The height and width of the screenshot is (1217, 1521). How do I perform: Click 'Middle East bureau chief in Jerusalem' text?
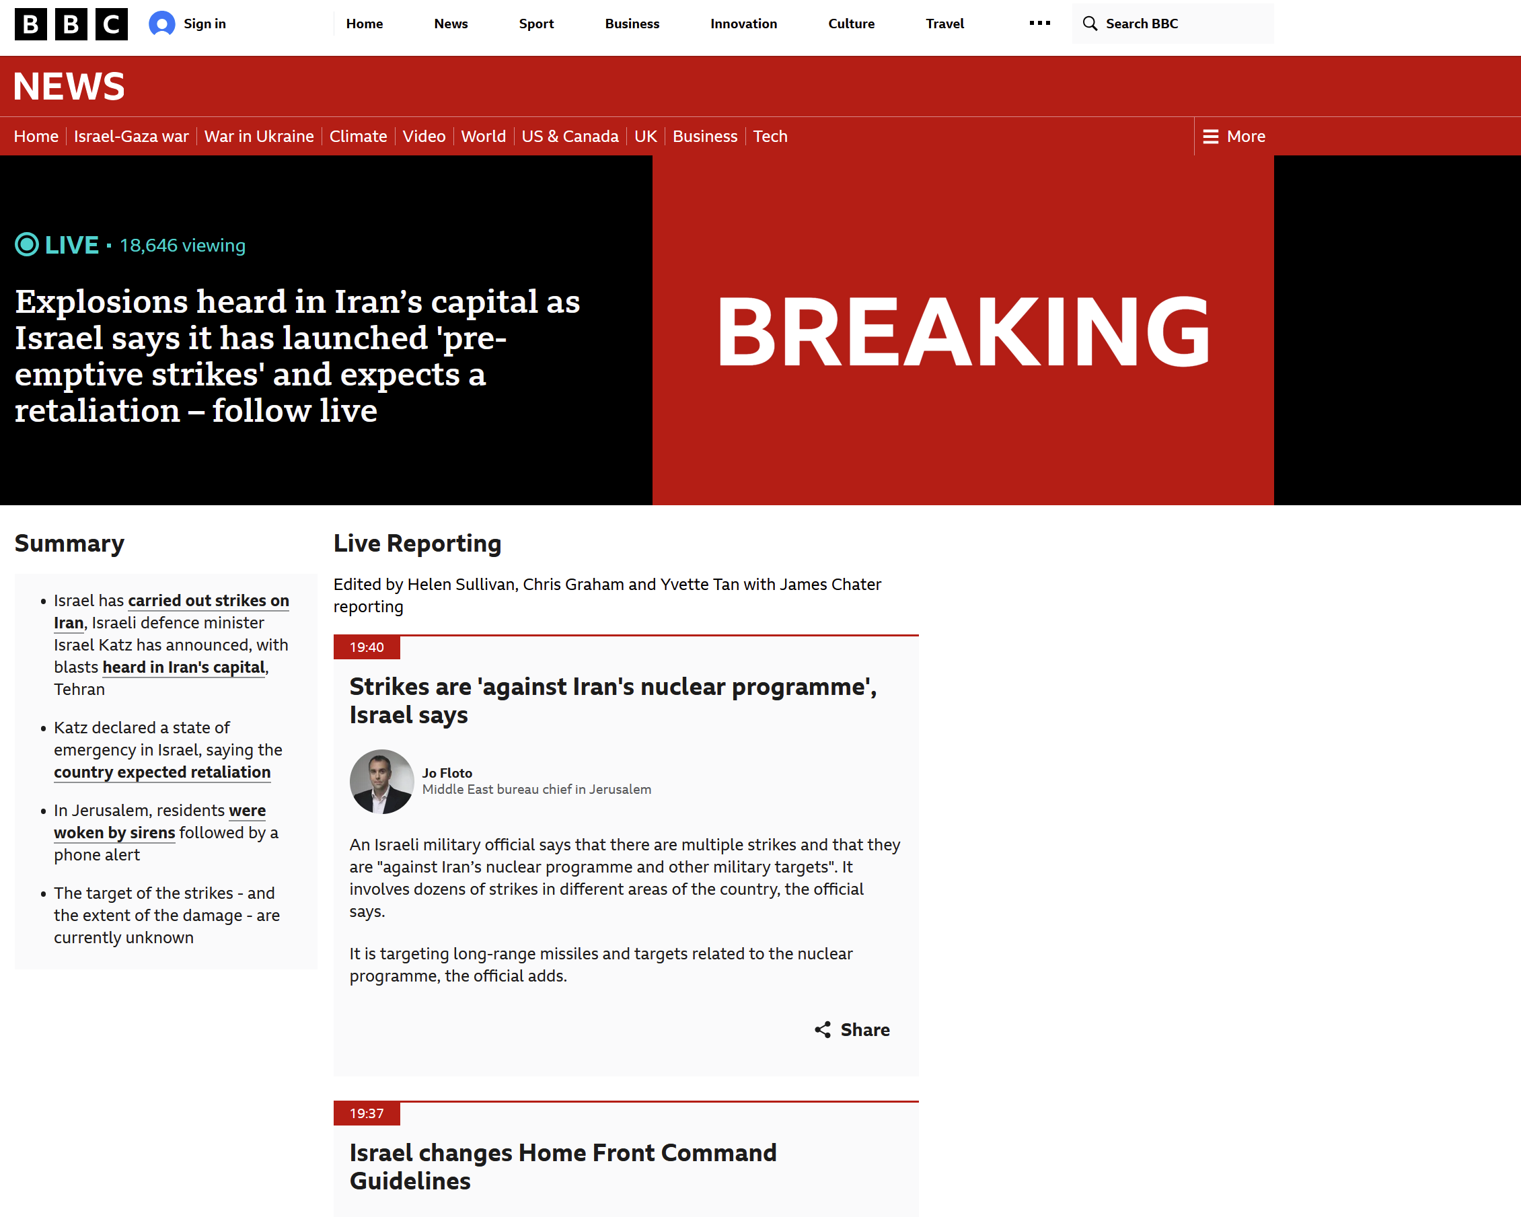click(x=537, y=789)
